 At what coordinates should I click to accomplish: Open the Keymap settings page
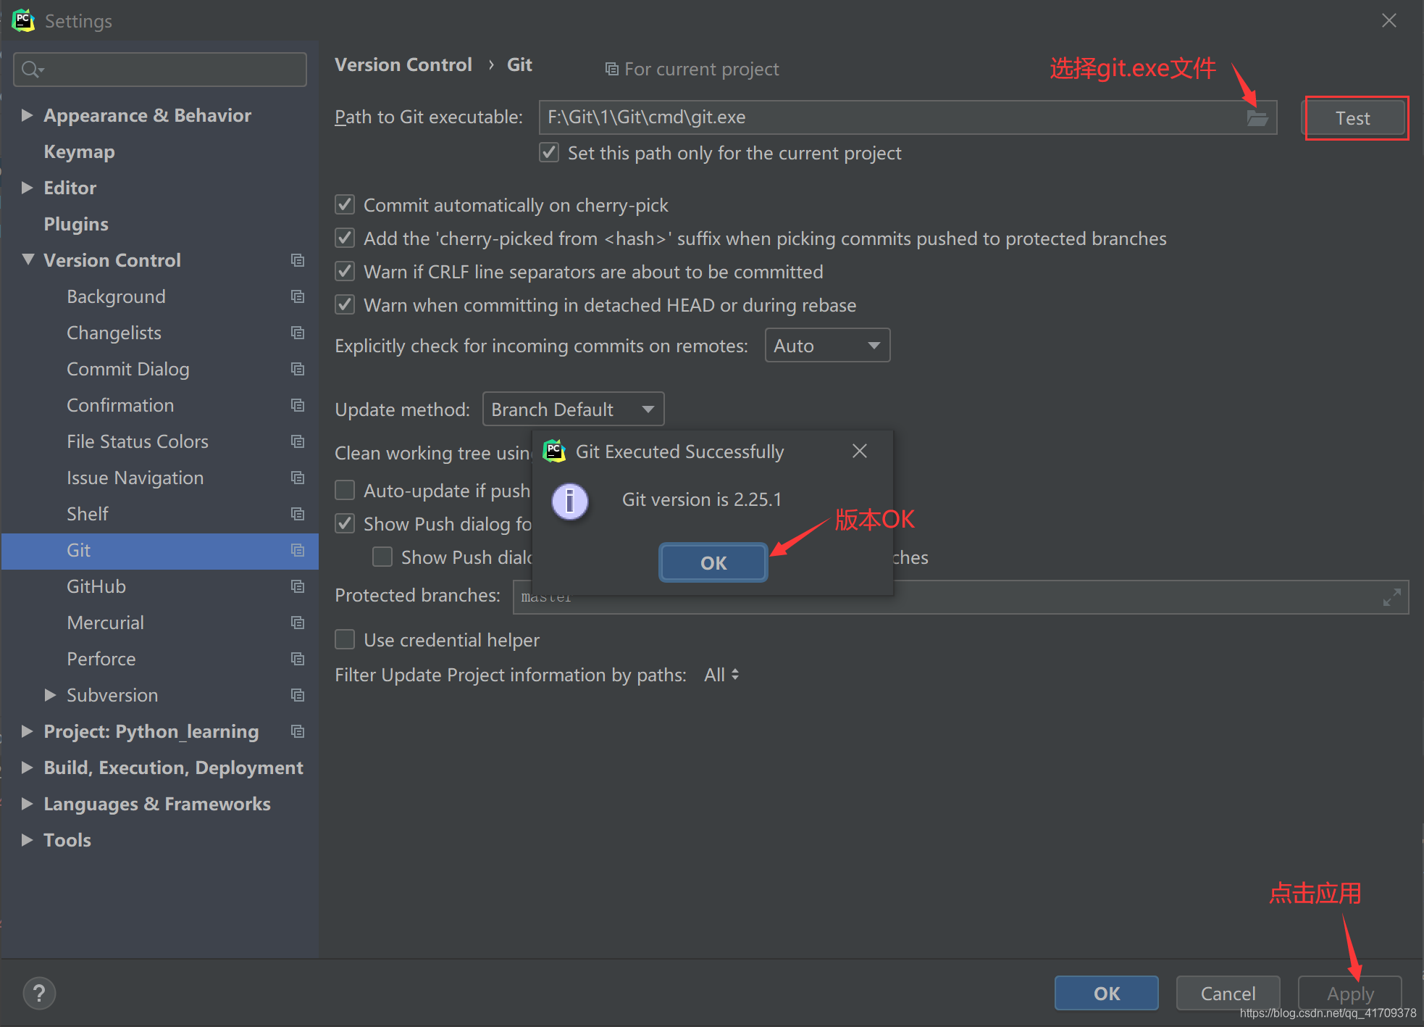(x=79, y=151)
